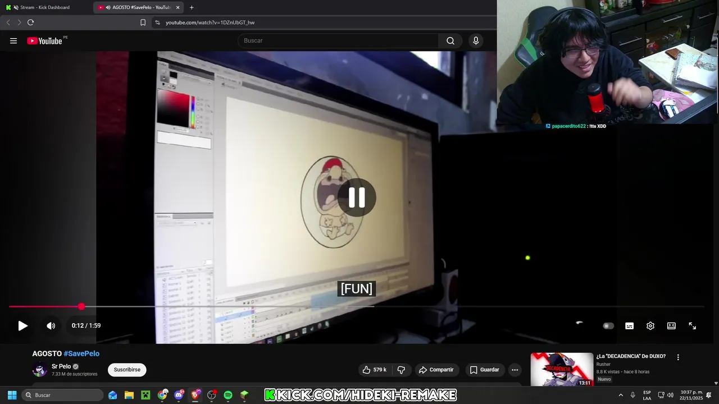Open Google Chrome from taskbar
This screenshot has width=719, height=404.
[162, 395]
